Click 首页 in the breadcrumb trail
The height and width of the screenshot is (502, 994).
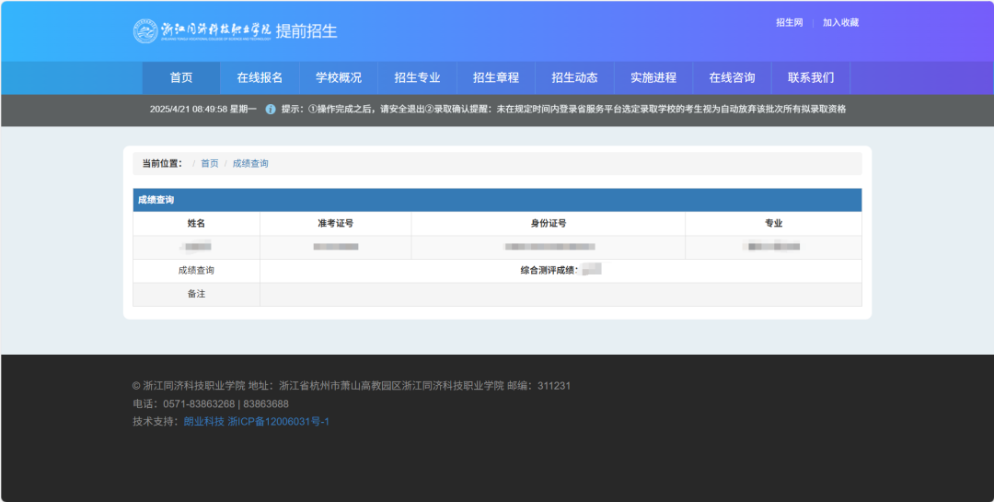click(x=210, y=163)
